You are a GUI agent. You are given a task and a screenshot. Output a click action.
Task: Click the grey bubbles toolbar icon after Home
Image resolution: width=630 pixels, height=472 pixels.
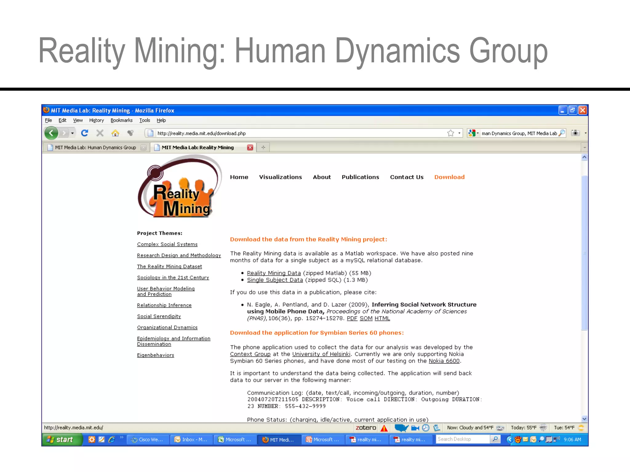(x=130, y=133)
